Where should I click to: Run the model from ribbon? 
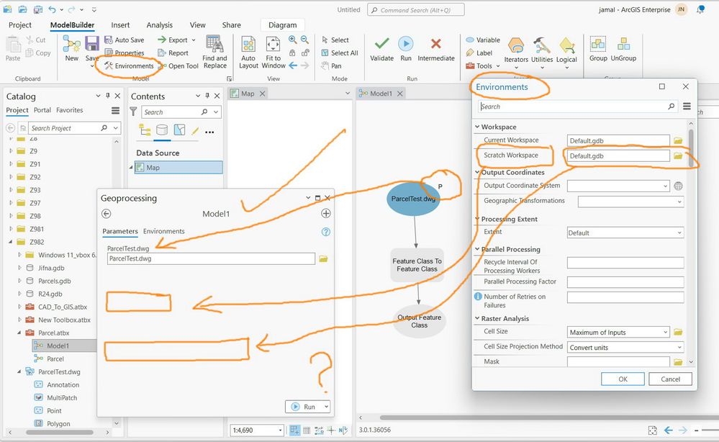point(406,49)
